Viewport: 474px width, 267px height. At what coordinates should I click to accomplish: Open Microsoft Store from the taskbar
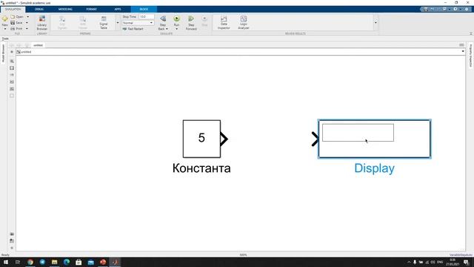pos(79,262)
